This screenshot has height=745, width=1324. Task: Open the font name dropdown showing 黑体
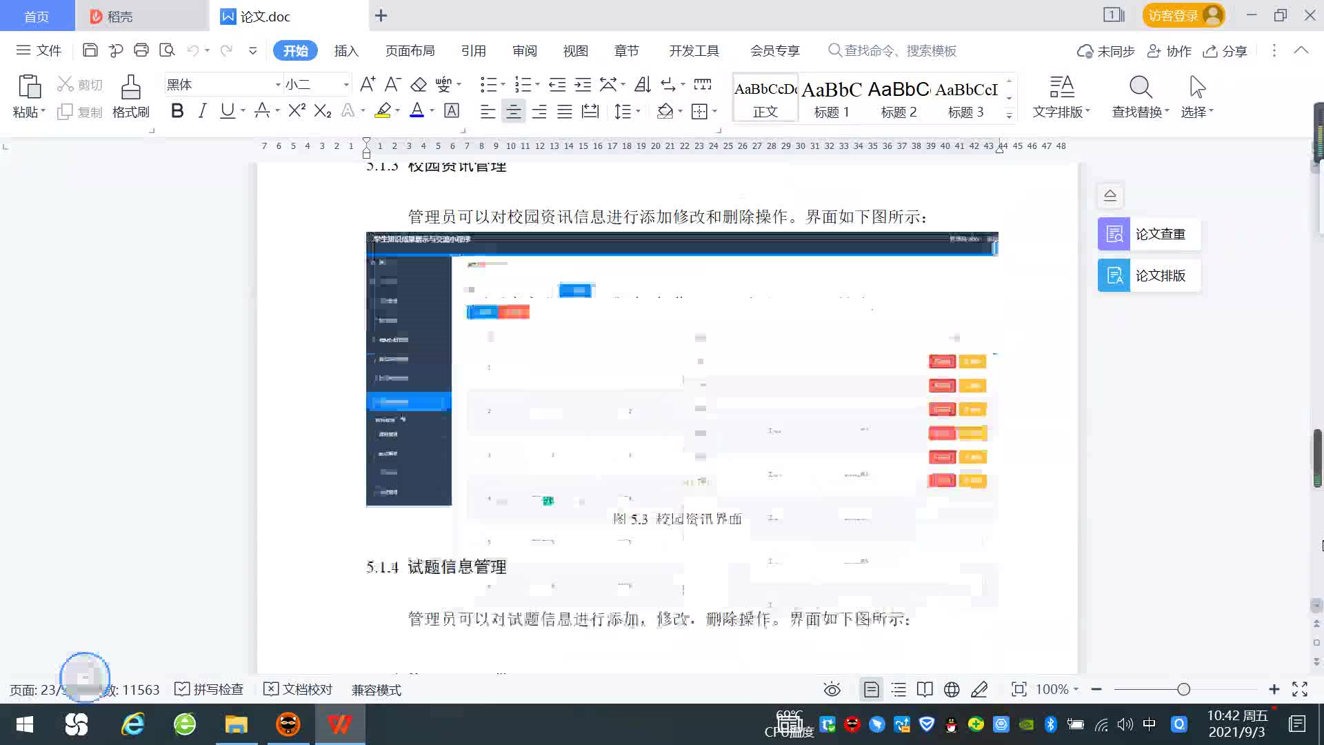[x=278, y=84]
